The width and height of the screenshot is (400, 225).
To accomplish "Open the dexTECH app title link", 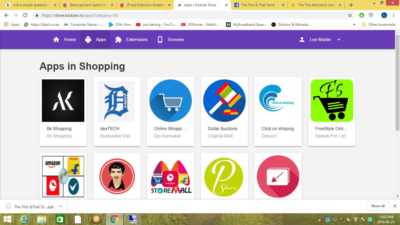I will (x=110, y=129).
